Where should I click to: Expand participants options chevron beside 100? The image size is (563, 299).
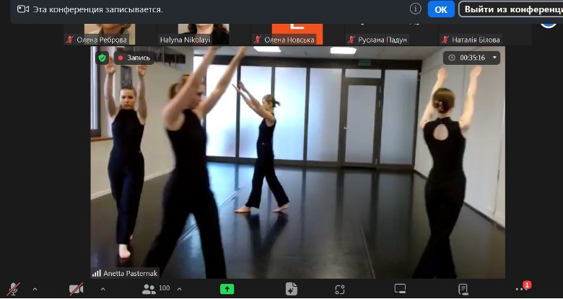point(179,289)
